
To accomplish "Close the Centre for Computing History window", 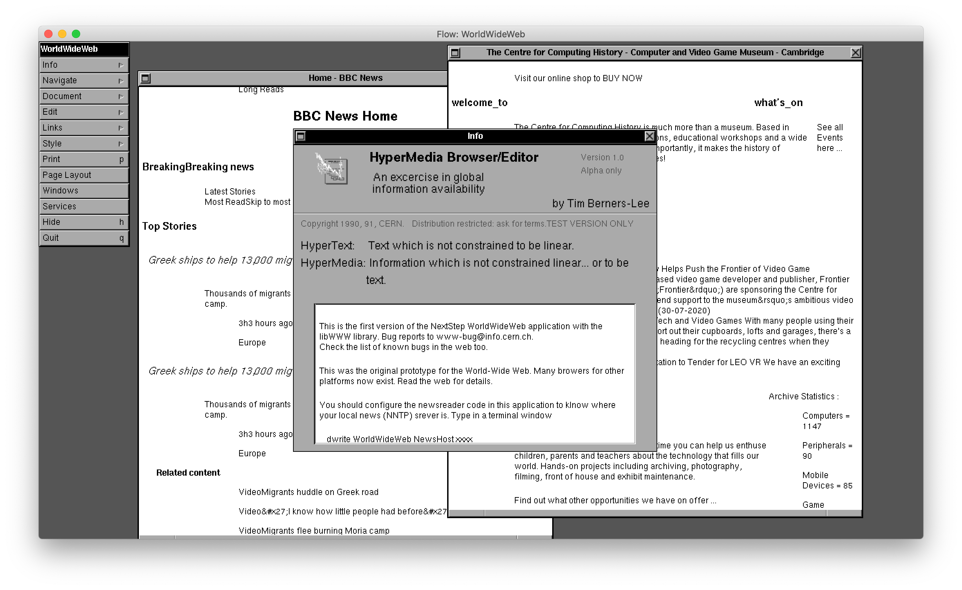I will (x=856, y=53).
